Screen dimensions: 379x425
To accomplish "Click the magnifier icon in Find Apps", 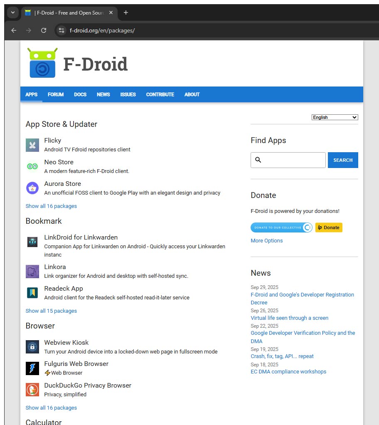I will 258,160.
